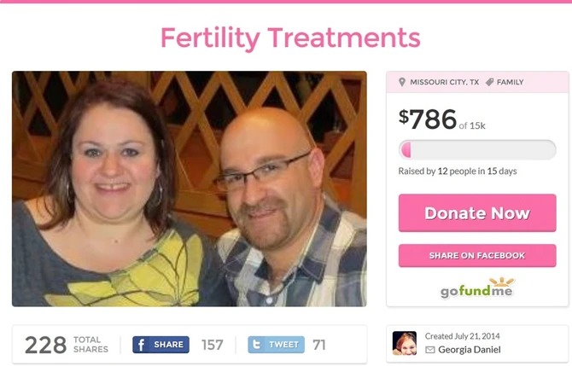Click the Family category tag icon

489,82
